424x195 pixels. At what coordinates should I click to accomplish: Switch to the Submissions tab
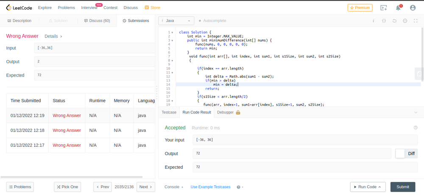[x=136, y=21]
